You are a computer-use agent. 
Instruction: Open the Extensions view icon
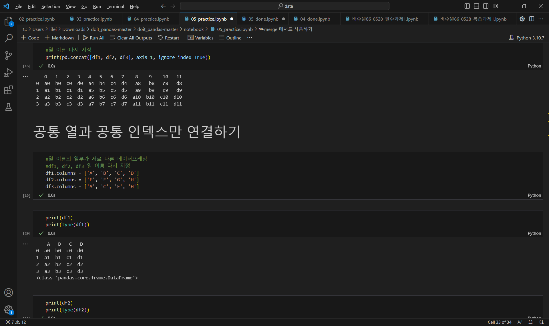(x=9, y=90)
